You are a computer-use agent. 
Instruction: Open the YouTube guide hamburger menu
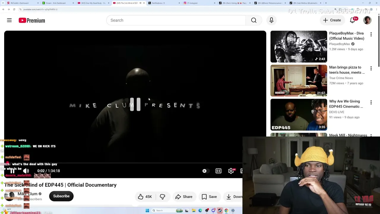click(9, 20)
